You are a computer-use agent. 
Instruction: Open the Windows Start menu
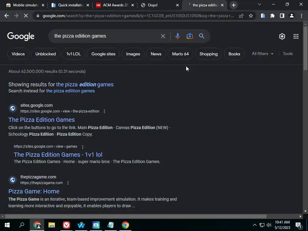[7, 225]
